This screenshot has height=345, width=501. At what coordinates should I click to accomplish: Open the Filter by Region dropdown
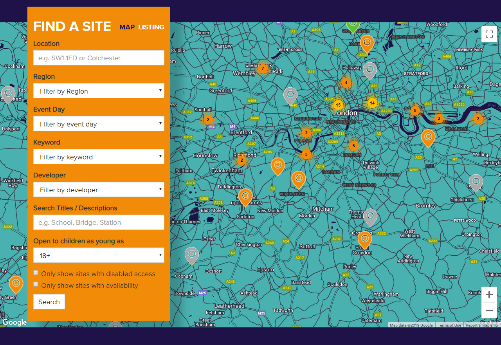99,91
